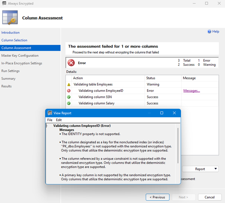Click the Help link

216,31
